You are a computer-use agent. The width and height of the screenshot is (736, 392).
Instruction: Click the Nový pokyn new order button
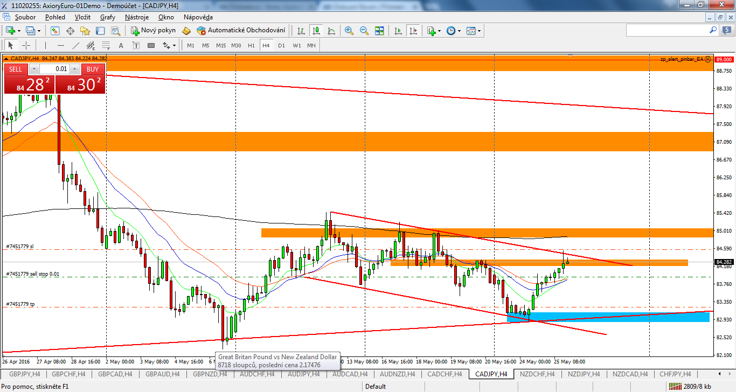154,31
